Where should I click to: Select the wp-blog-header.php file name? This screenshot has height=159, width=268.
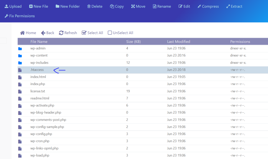46,113
